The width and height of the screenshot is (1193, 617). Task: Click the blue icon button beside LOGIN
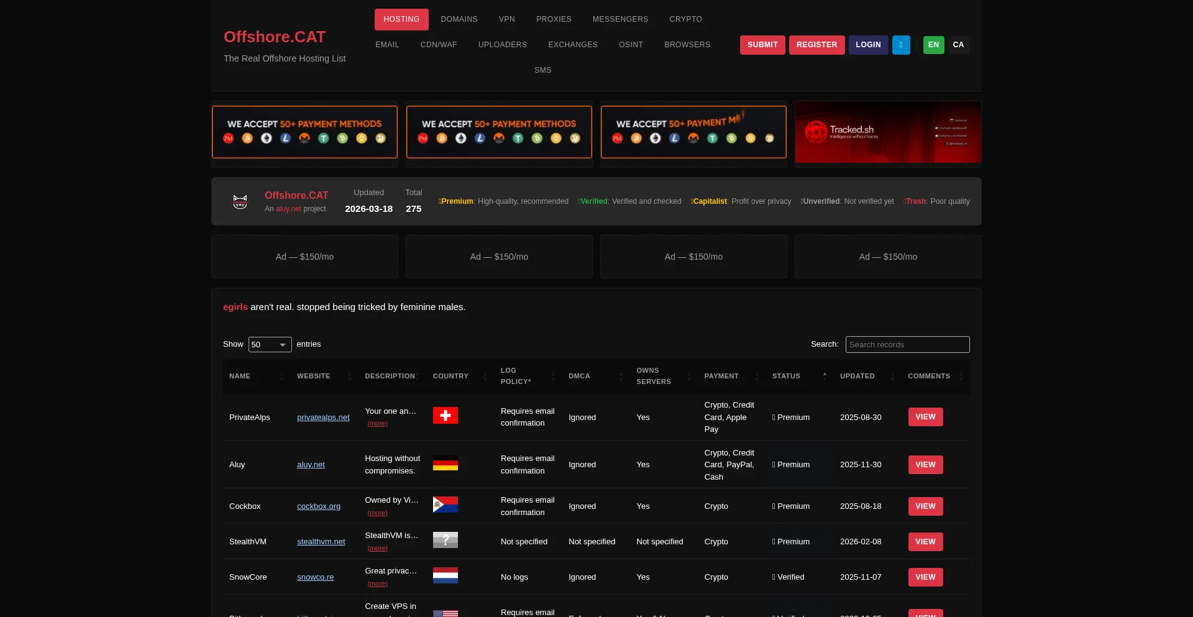click(x=901, y=45)
